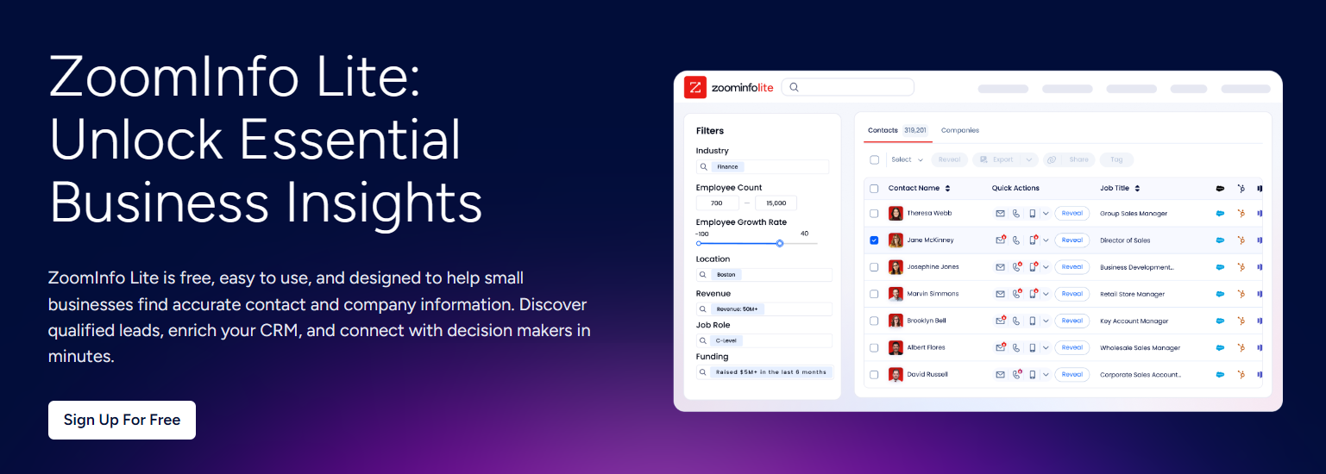Switch to the Contacts tab
Screen dimensions: 1326x474
[897, 130]
